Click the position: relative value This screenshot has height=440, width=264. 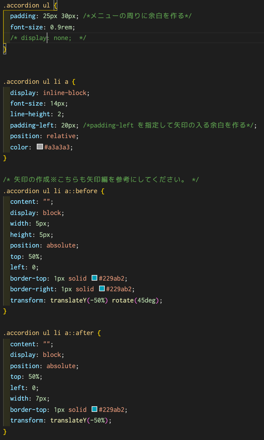61,136
